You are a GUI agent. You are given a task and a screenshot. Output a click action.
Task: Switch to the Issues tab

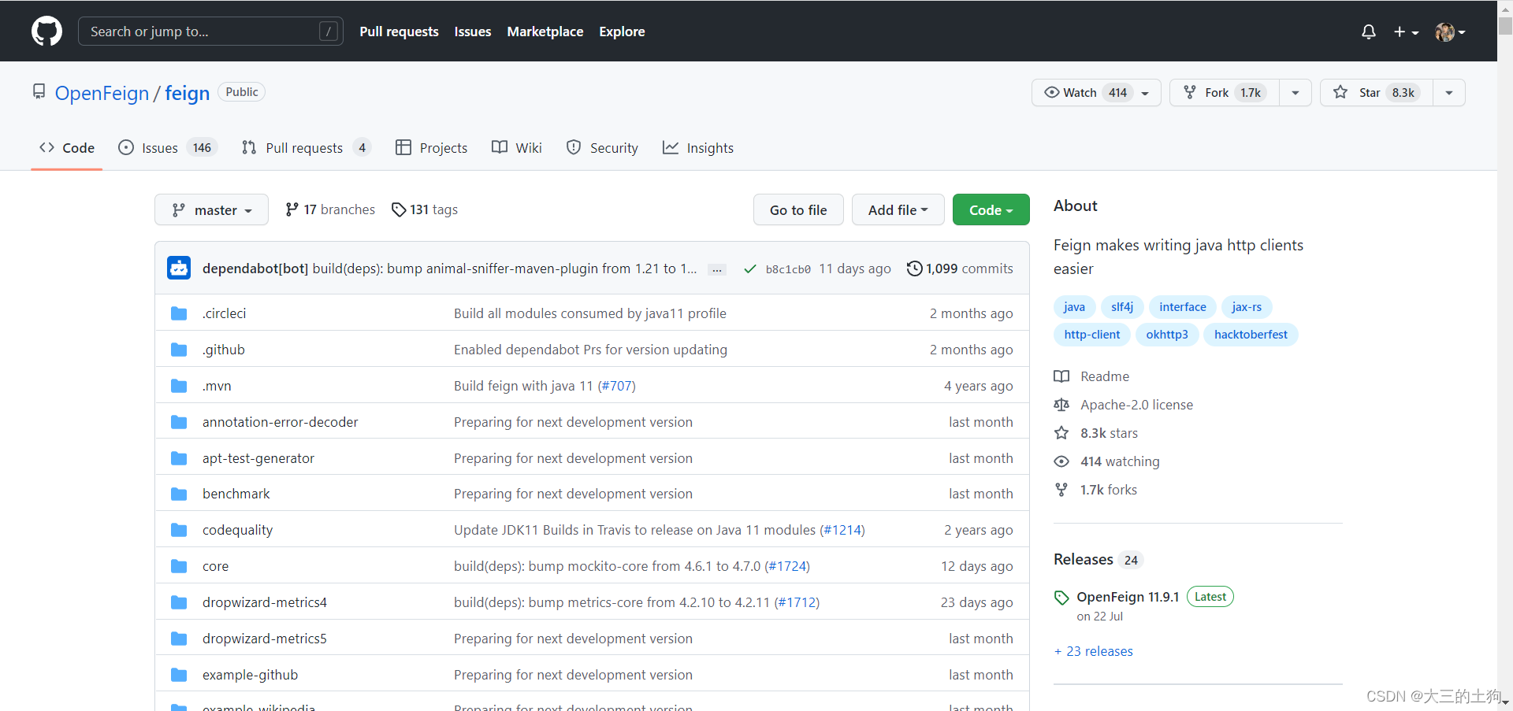click(167, 148)
